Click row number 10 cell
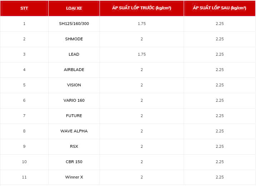The image size is (256, 186). click(24, 162)
